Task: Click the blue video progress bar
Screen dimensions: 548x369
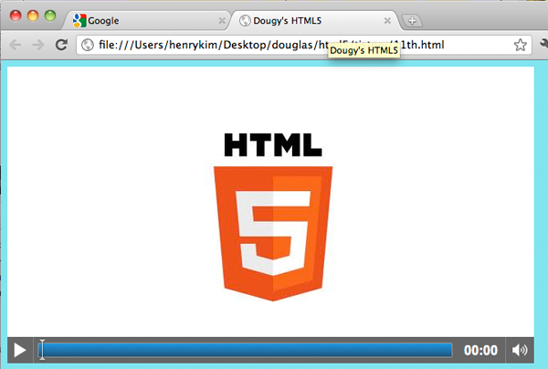Action: [245, 350]
